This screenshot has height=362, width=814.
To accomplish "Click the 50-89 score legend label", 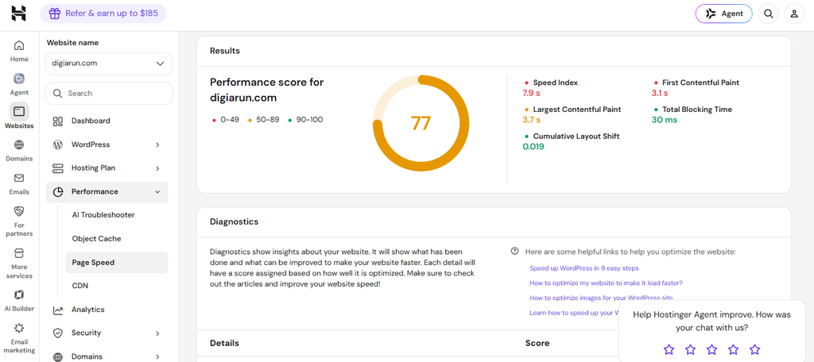I will [x=267, y=120].
